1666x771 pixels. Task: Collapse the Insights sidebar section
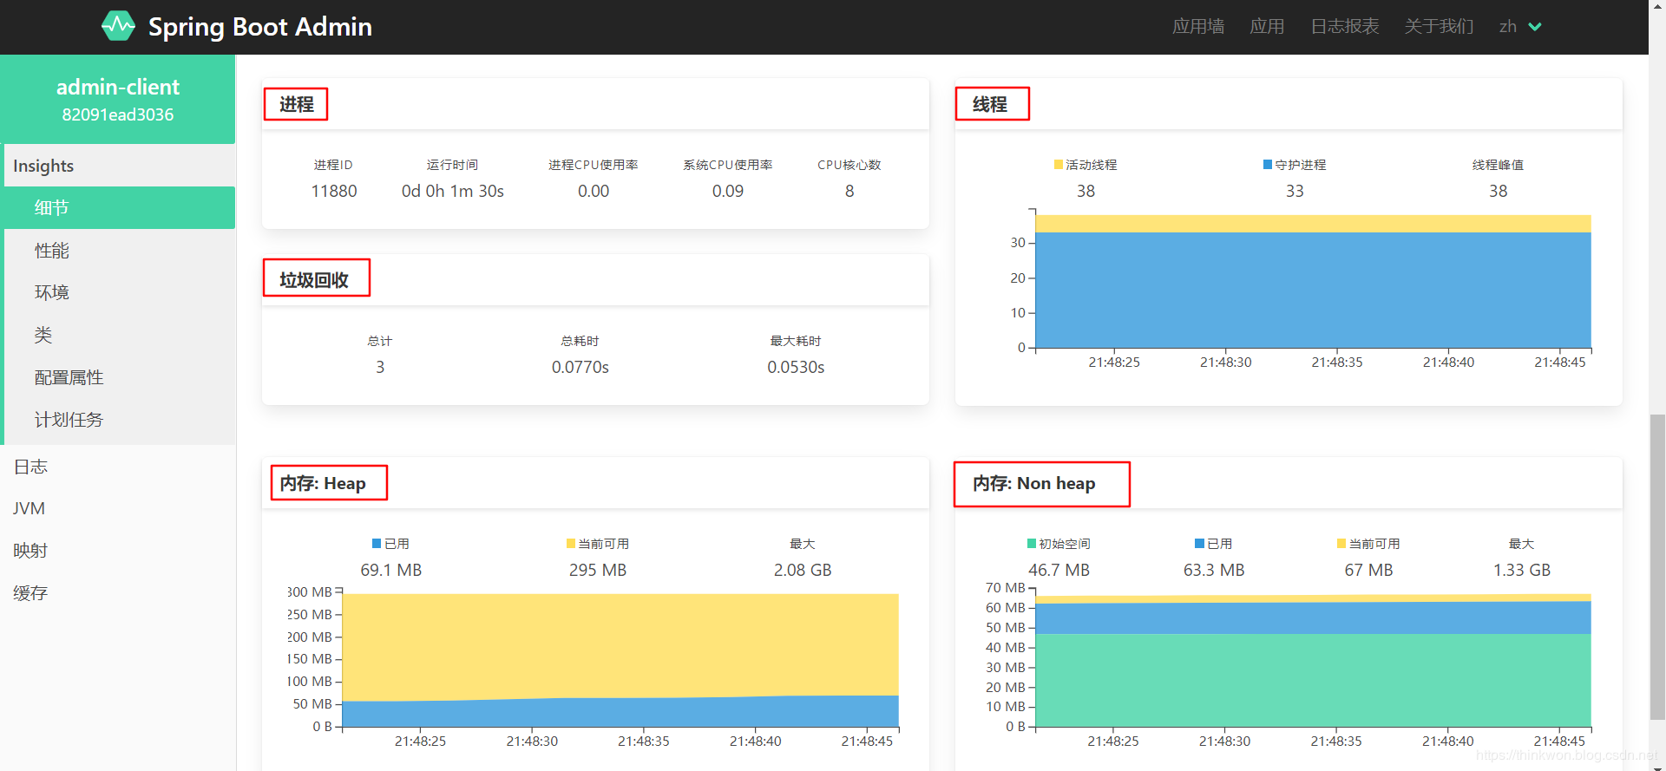tap(43, 166)
